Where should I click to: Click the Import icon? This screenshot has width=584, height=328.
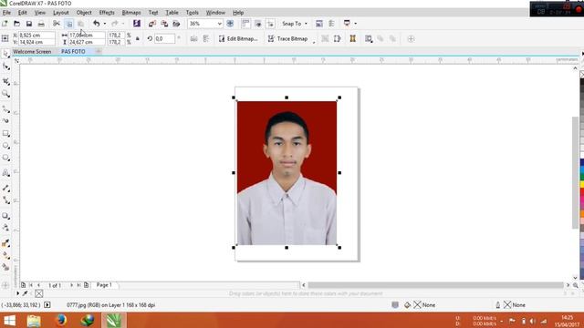point(152,24)
